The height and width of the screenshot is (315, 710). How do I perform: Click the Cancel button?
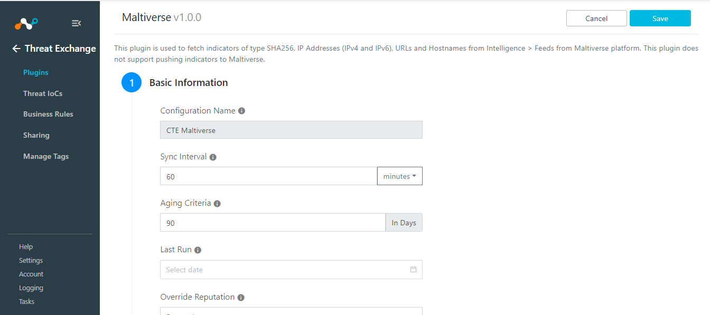596,18
